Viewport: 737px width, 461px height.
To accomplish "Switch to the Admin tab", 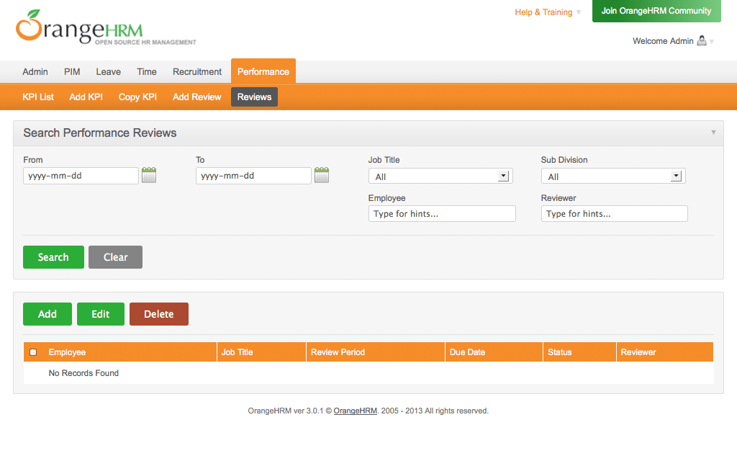I will coord(35,71).
